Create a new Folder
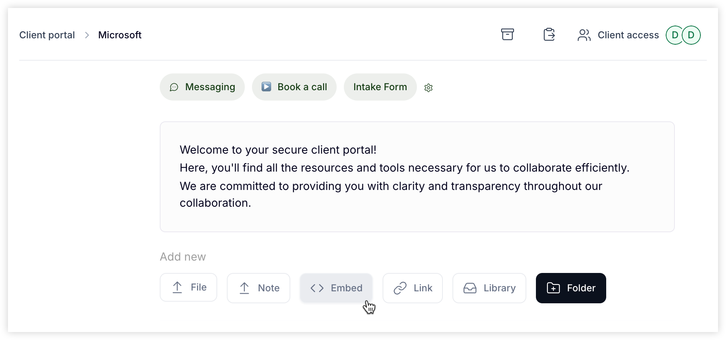 click(x=571, y=288)
